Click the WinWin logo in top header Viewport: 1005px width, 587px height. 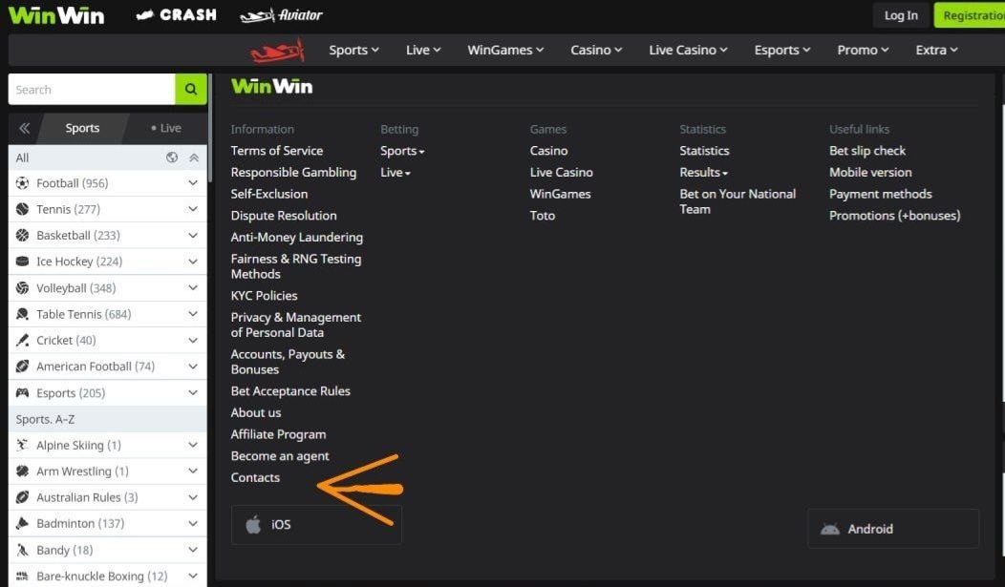coord(56,14)
